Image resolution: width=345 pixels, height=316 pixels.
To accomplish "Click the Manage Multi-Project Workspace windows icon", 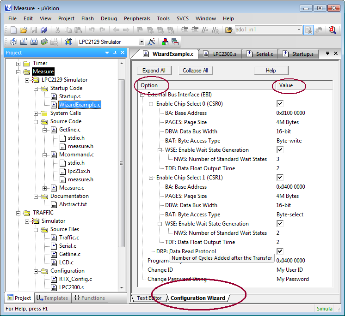I will click(175, 42).
